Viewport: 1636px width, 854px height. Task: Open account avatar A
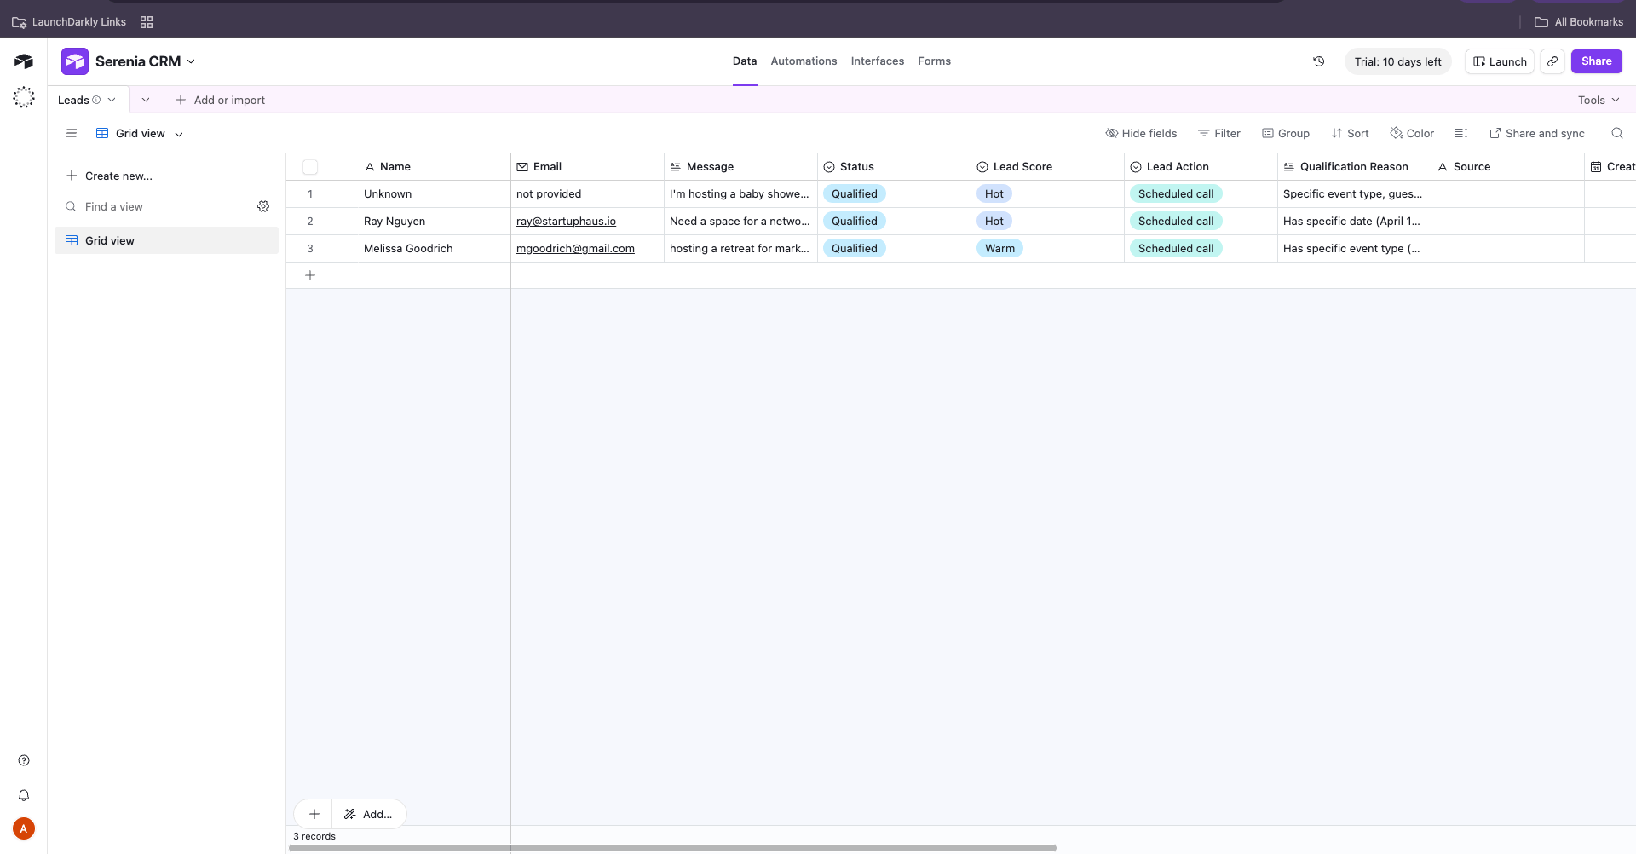24,828
